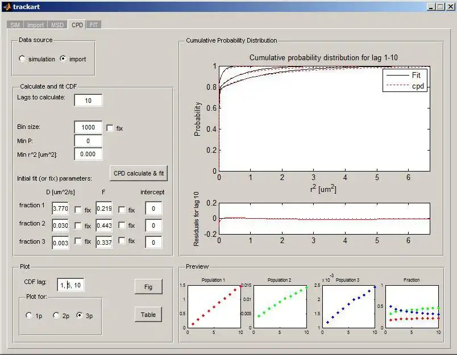Click the Fig button
This screenshot has height=355, width=457.
(x=148, y=287)
